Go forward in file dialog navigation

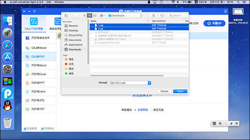coord(78,15)
